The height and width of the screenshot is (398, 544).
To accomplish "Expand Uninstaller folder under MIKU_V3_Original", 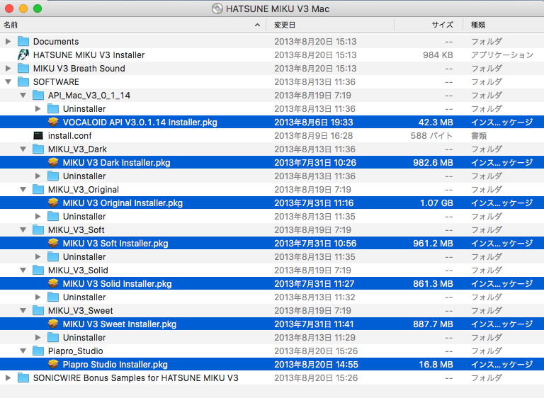I will [x=38, y=216].
